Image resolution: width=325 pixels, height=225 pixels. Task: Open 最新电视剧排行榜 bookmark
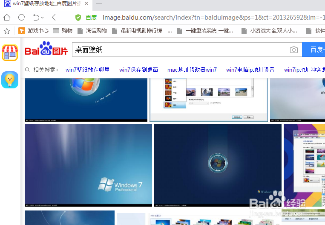[142, 31]
